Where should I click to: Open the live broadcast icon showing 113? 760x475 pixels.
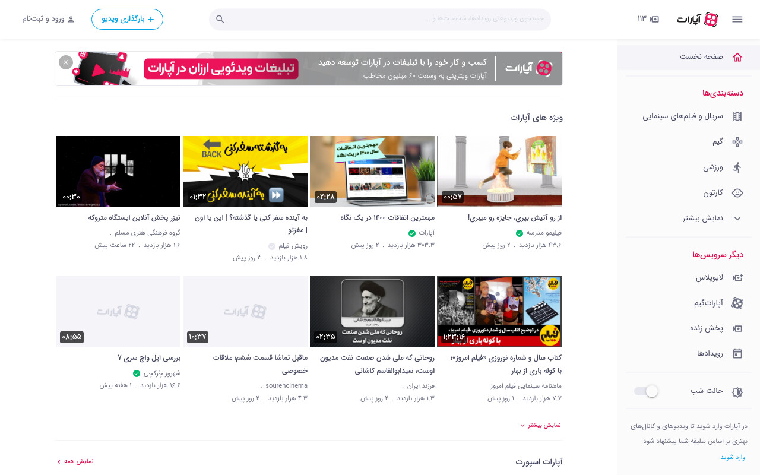pyautogui.click(x=648, y=19)
